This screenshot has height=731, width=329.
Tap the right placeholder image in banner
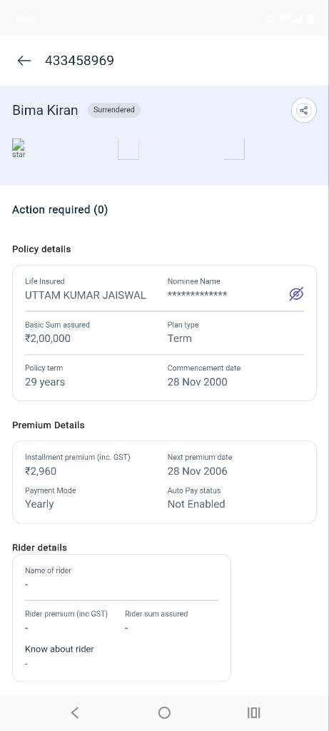click(234, 149)
